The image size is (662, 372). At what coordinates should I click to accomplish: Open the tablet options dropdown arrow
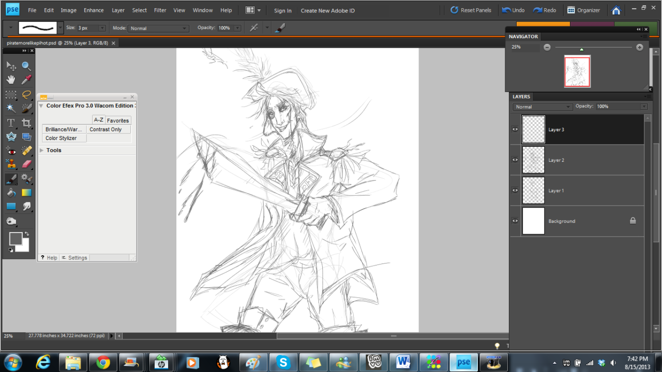[267, 28]
